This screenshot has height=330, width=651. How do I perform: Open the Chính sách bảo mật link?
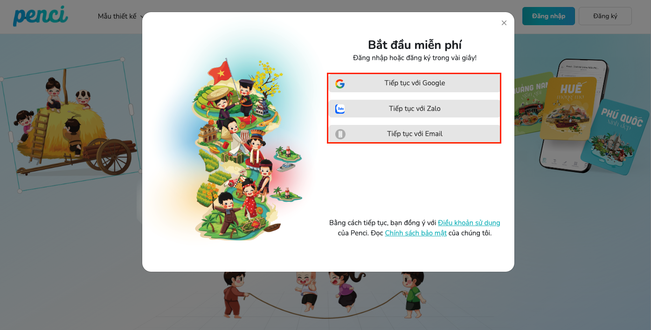[x=416, y=233]
